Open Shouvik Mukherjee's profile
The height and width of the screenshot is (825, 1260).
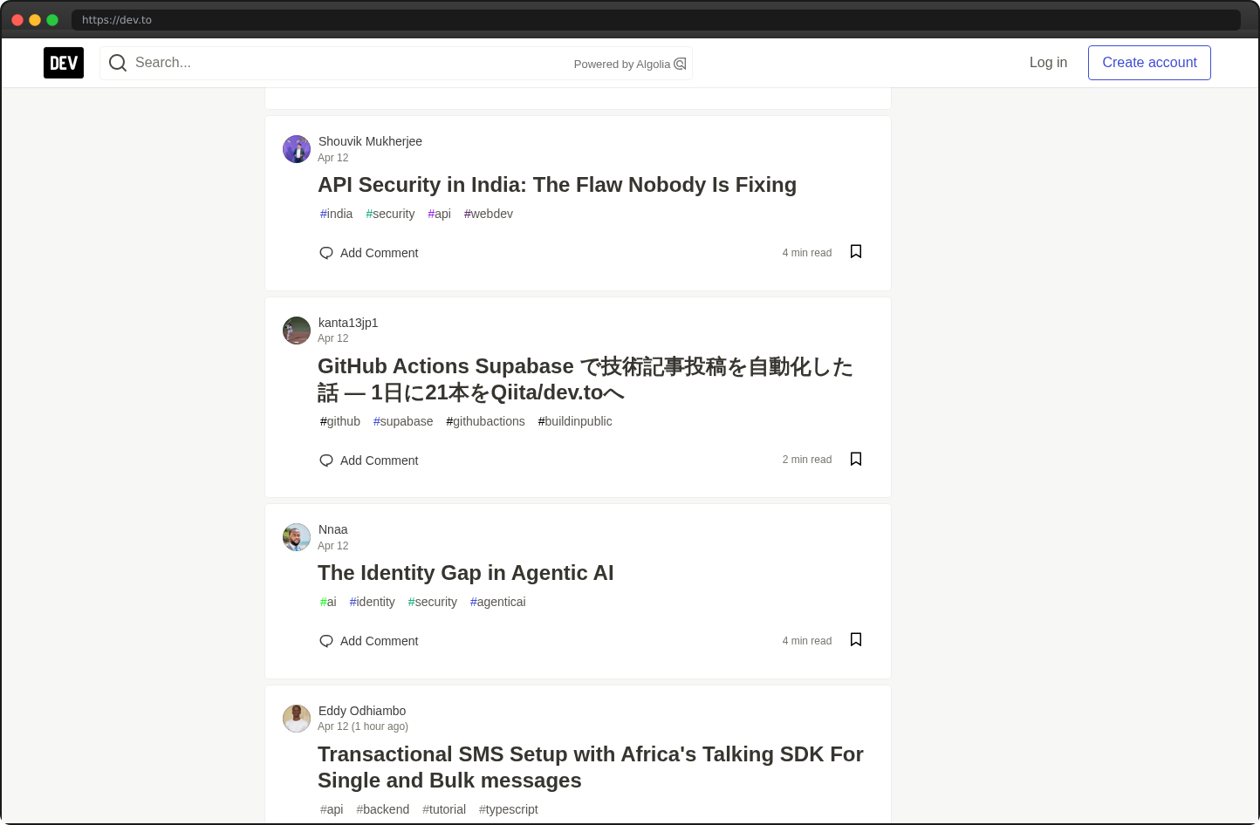coord(370,140)
